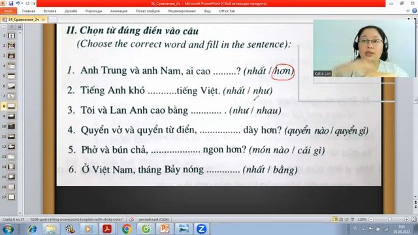Select slide 3 thumbnail

(x=11, y=55)
